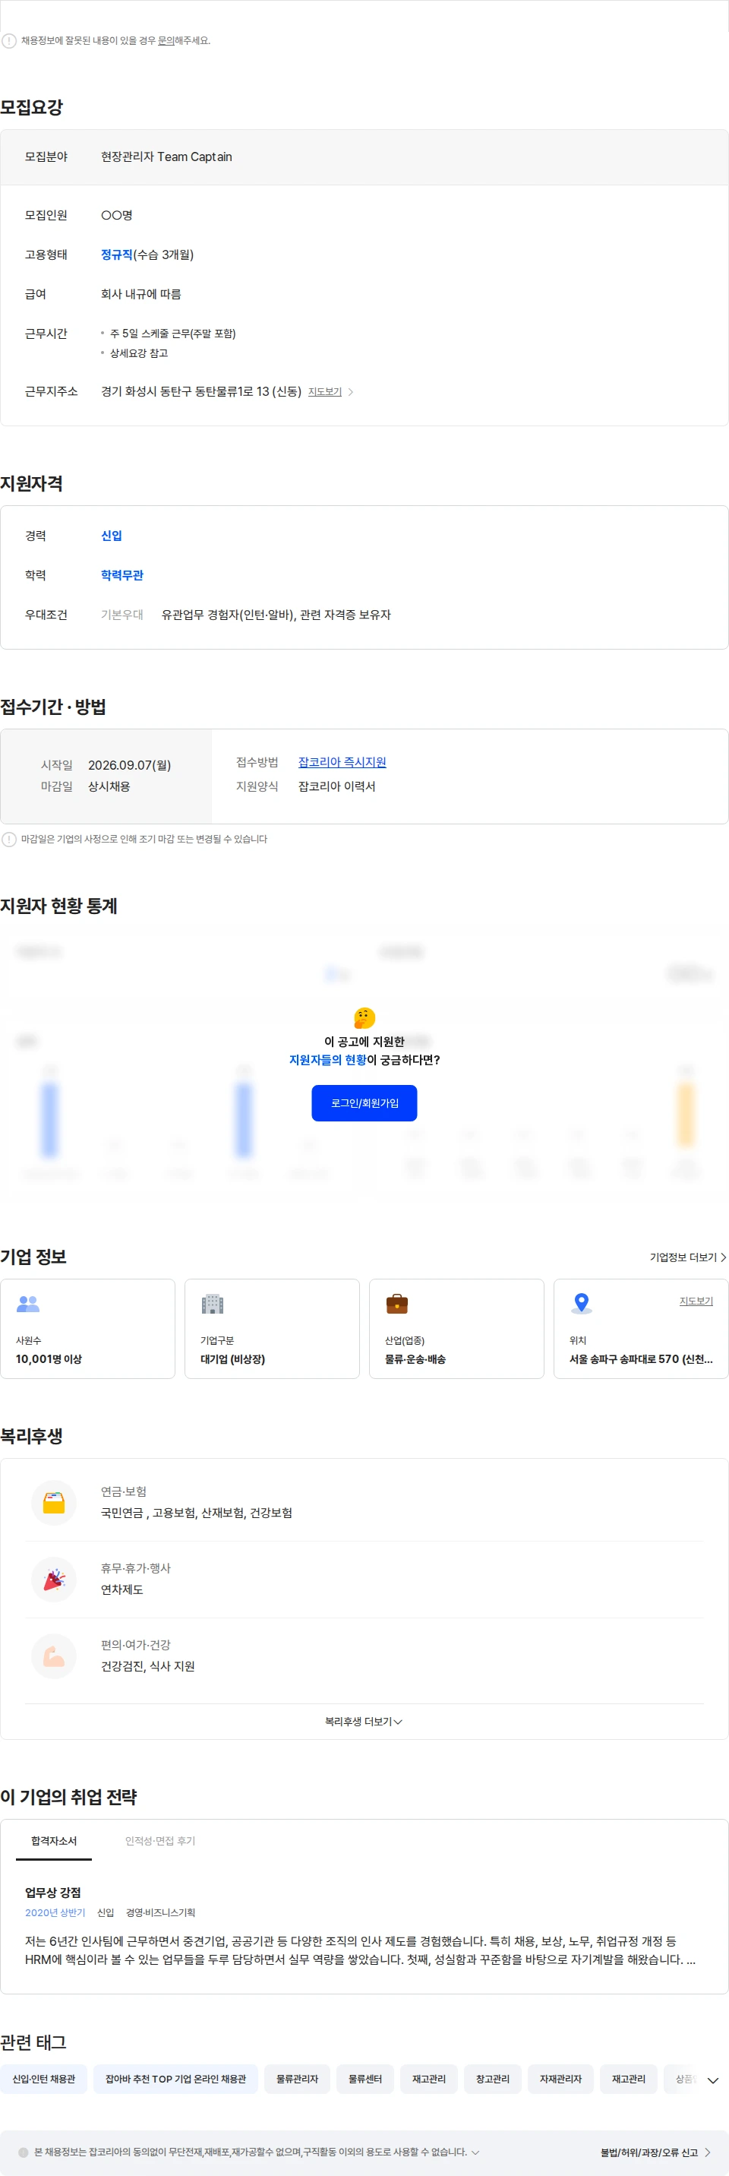Switch to the 인적성·면접 후기 tab

(x=160, y=1842)
